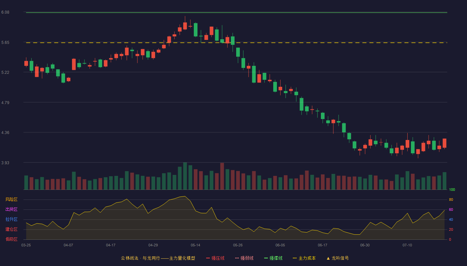Select the 建仓区 zone label

(11, 229)
